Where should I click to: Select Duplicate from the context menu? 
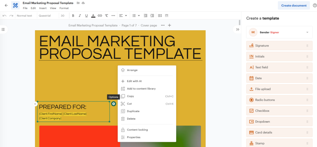133,111
